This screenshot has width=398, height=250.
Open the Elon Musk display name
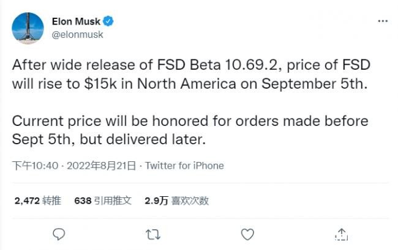coord(76,21)
